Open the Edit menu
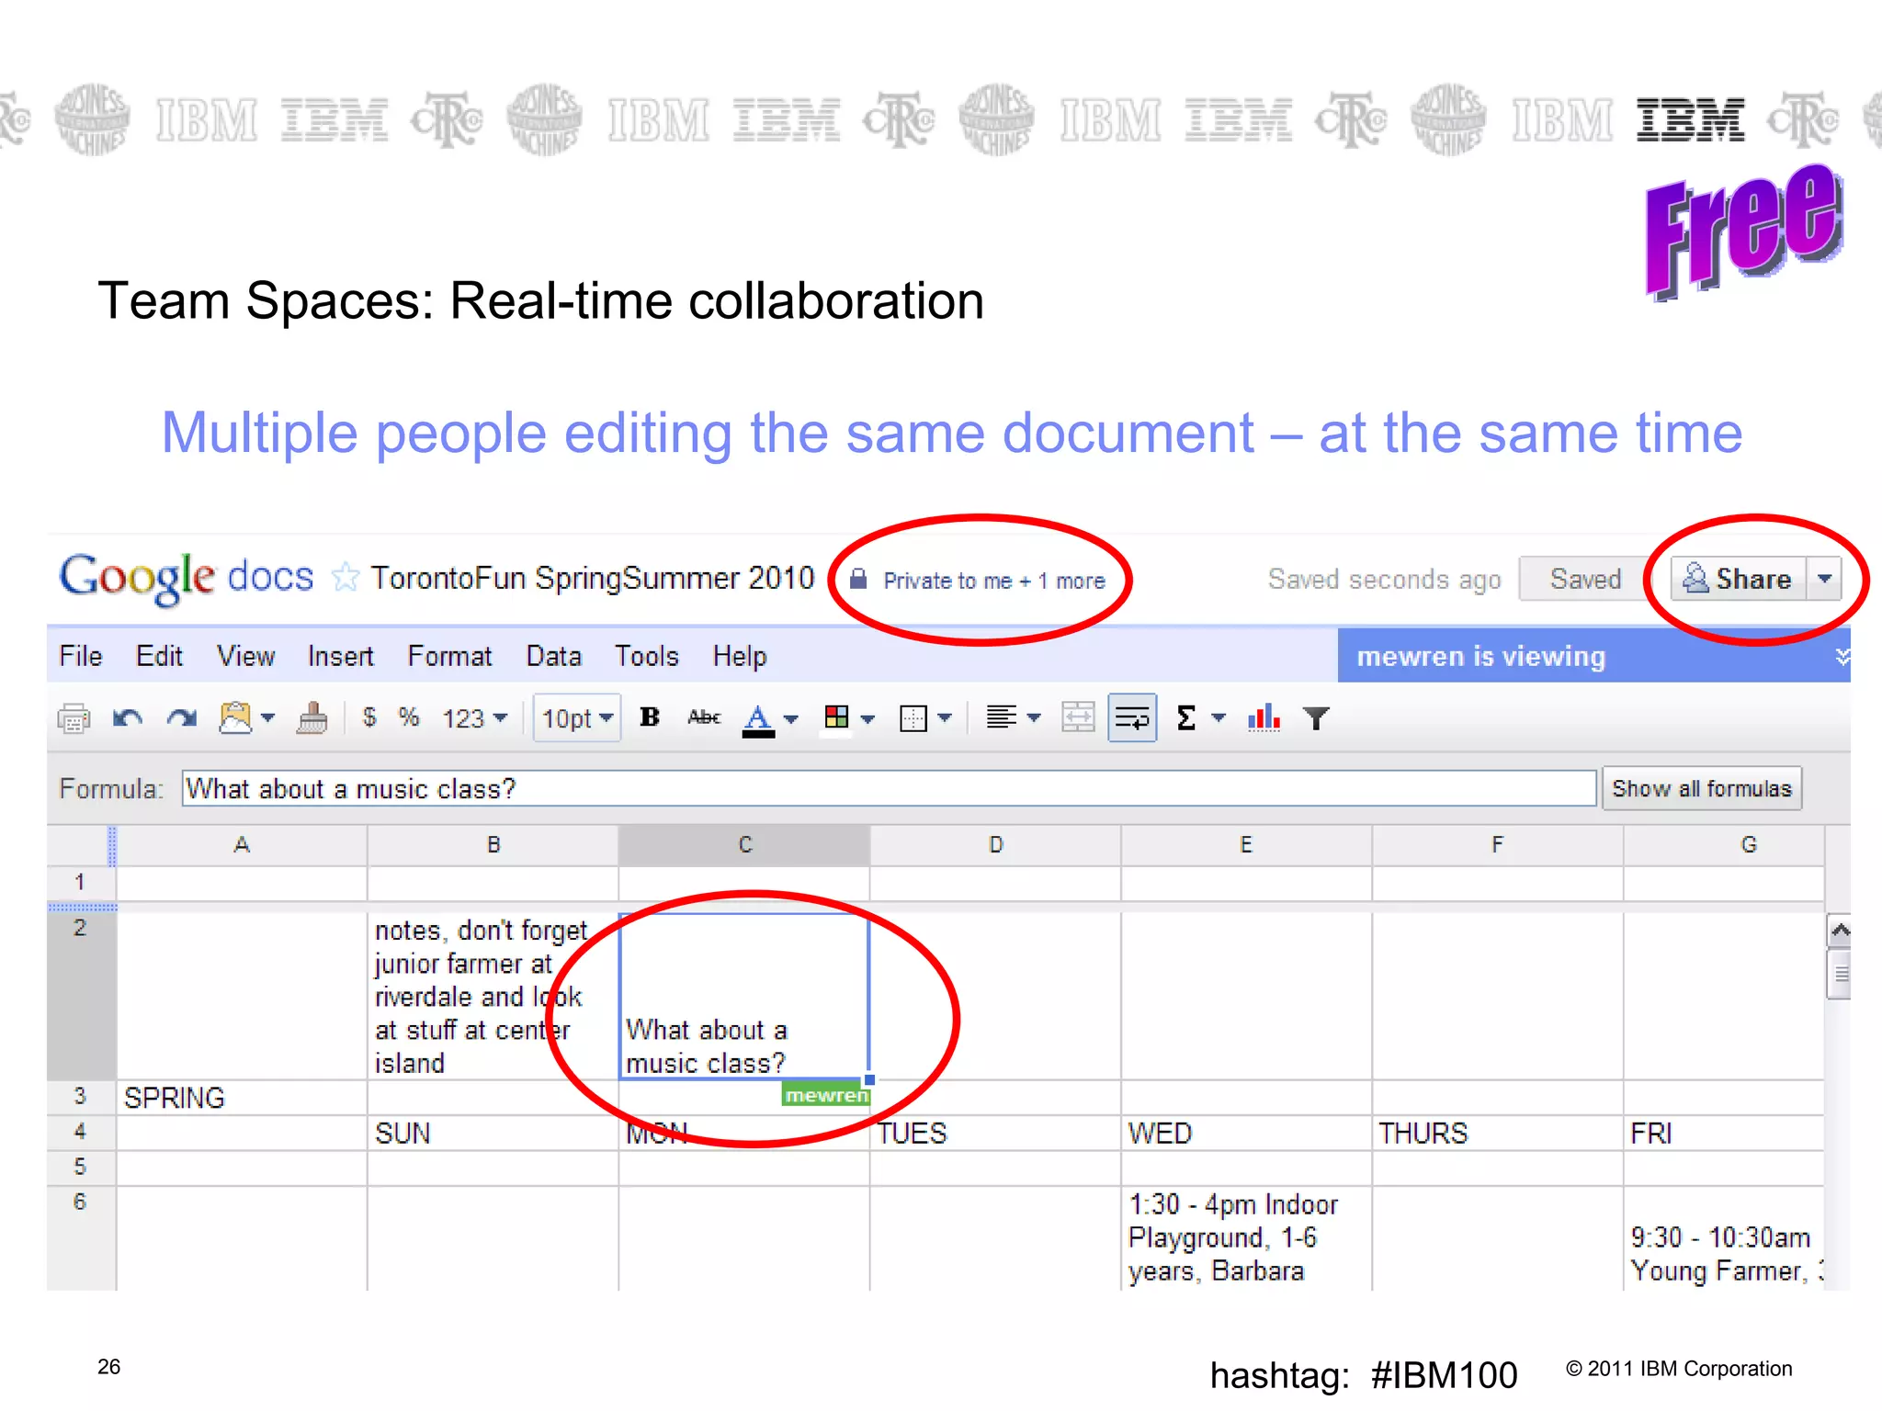This screenshot has height=1411, width=1882. 159,656
